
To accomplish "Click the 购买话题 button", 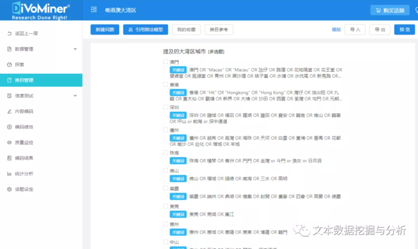I will (390, 11).
